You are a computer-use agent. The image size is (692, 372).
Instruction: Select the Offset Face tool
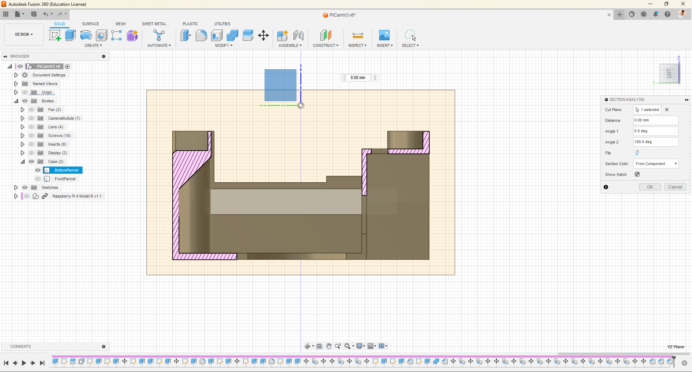point(248,35)
